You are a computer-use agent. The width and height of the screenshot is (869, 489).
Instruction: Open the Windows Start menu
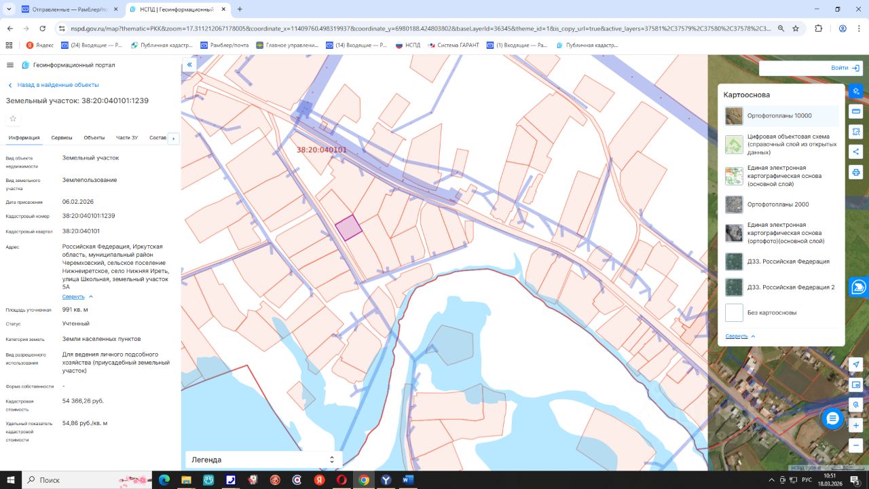point(11,480)
